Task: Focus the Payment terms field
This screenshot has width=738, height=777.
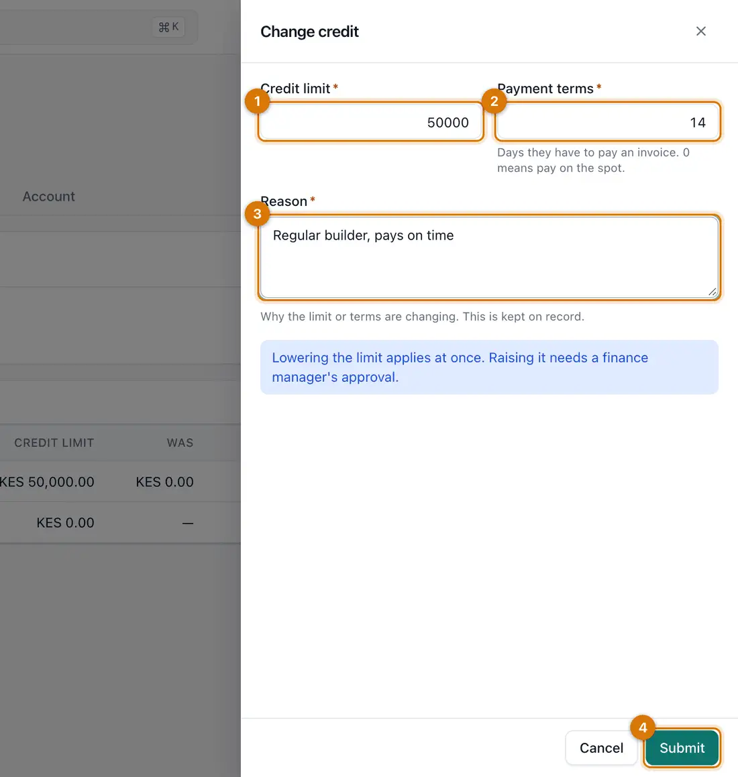Action: [607, 122]
